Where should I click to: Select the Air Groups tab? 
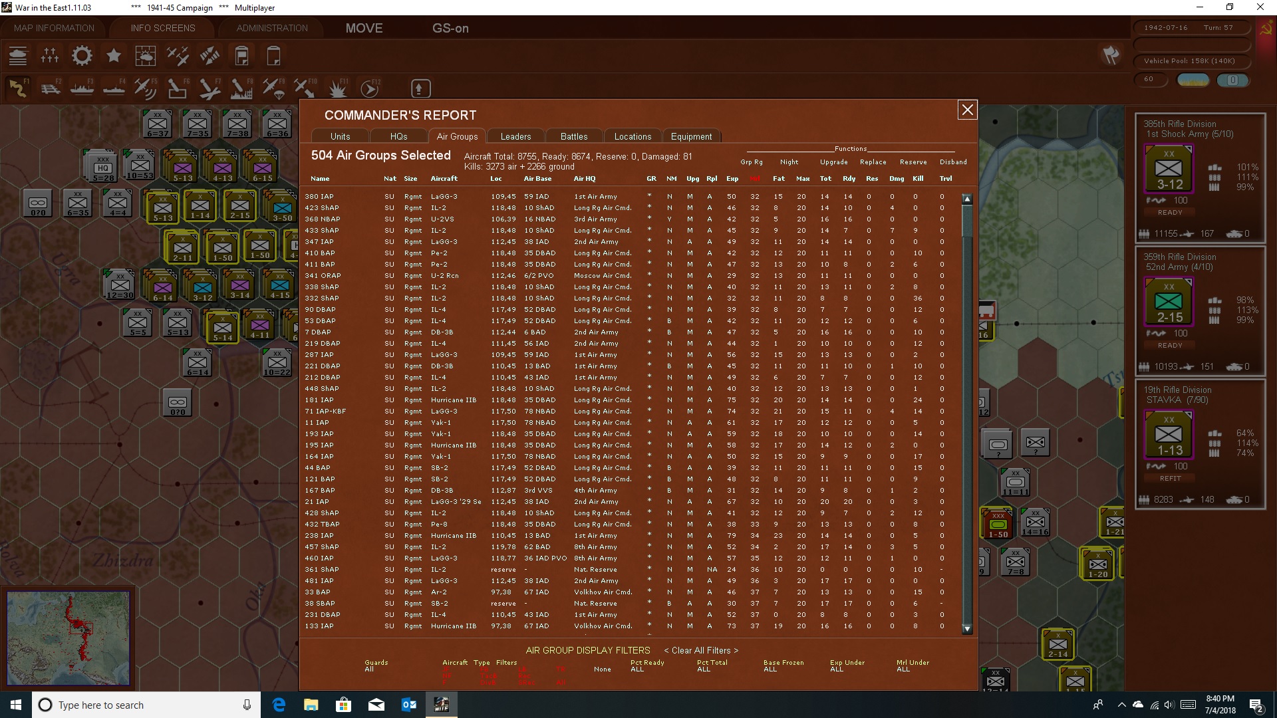tap(457, 136)
